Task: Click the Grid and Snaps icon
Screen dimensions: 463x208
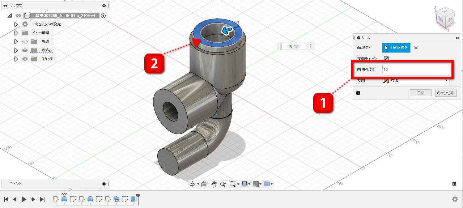Action: point(256,184)
